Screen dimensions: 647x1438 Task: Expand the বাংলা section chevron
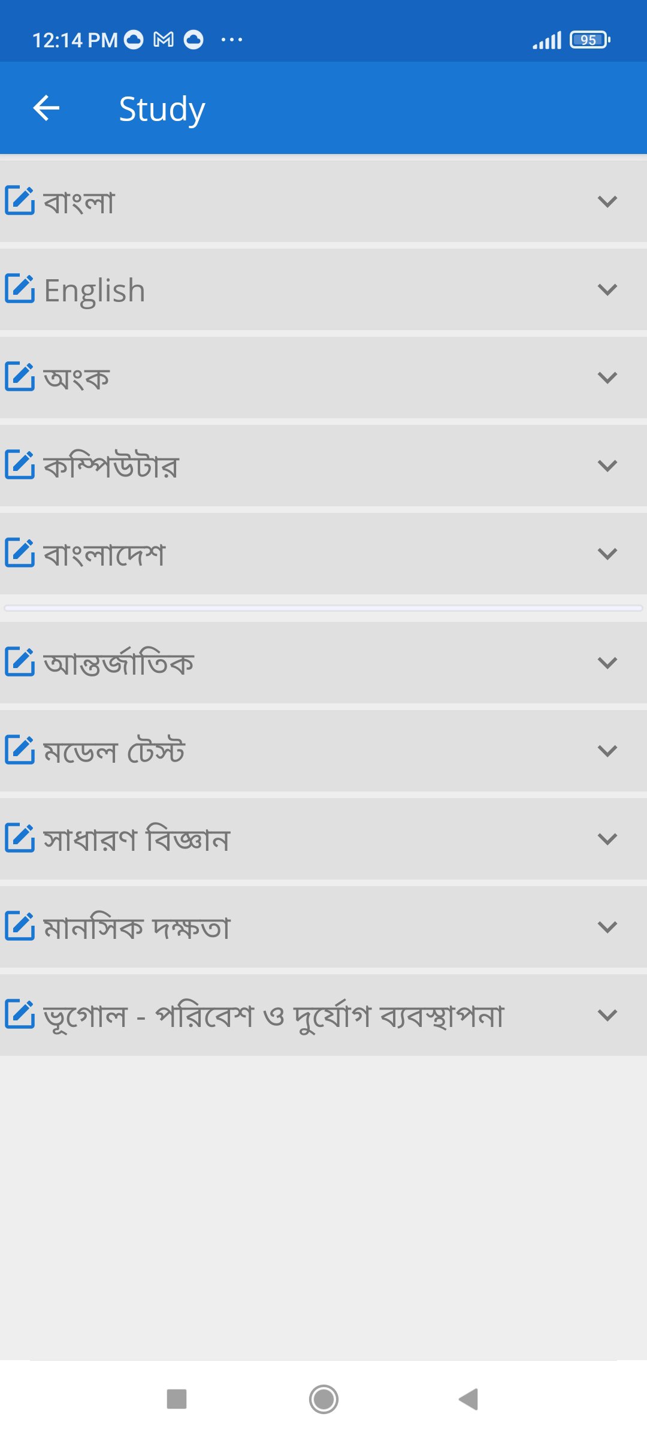[607, 201]
